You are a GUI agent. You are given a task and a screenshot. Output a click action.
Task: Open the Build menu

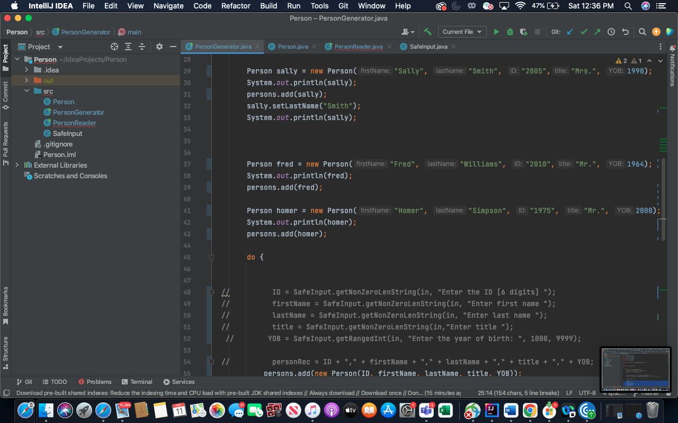point(269,6)
